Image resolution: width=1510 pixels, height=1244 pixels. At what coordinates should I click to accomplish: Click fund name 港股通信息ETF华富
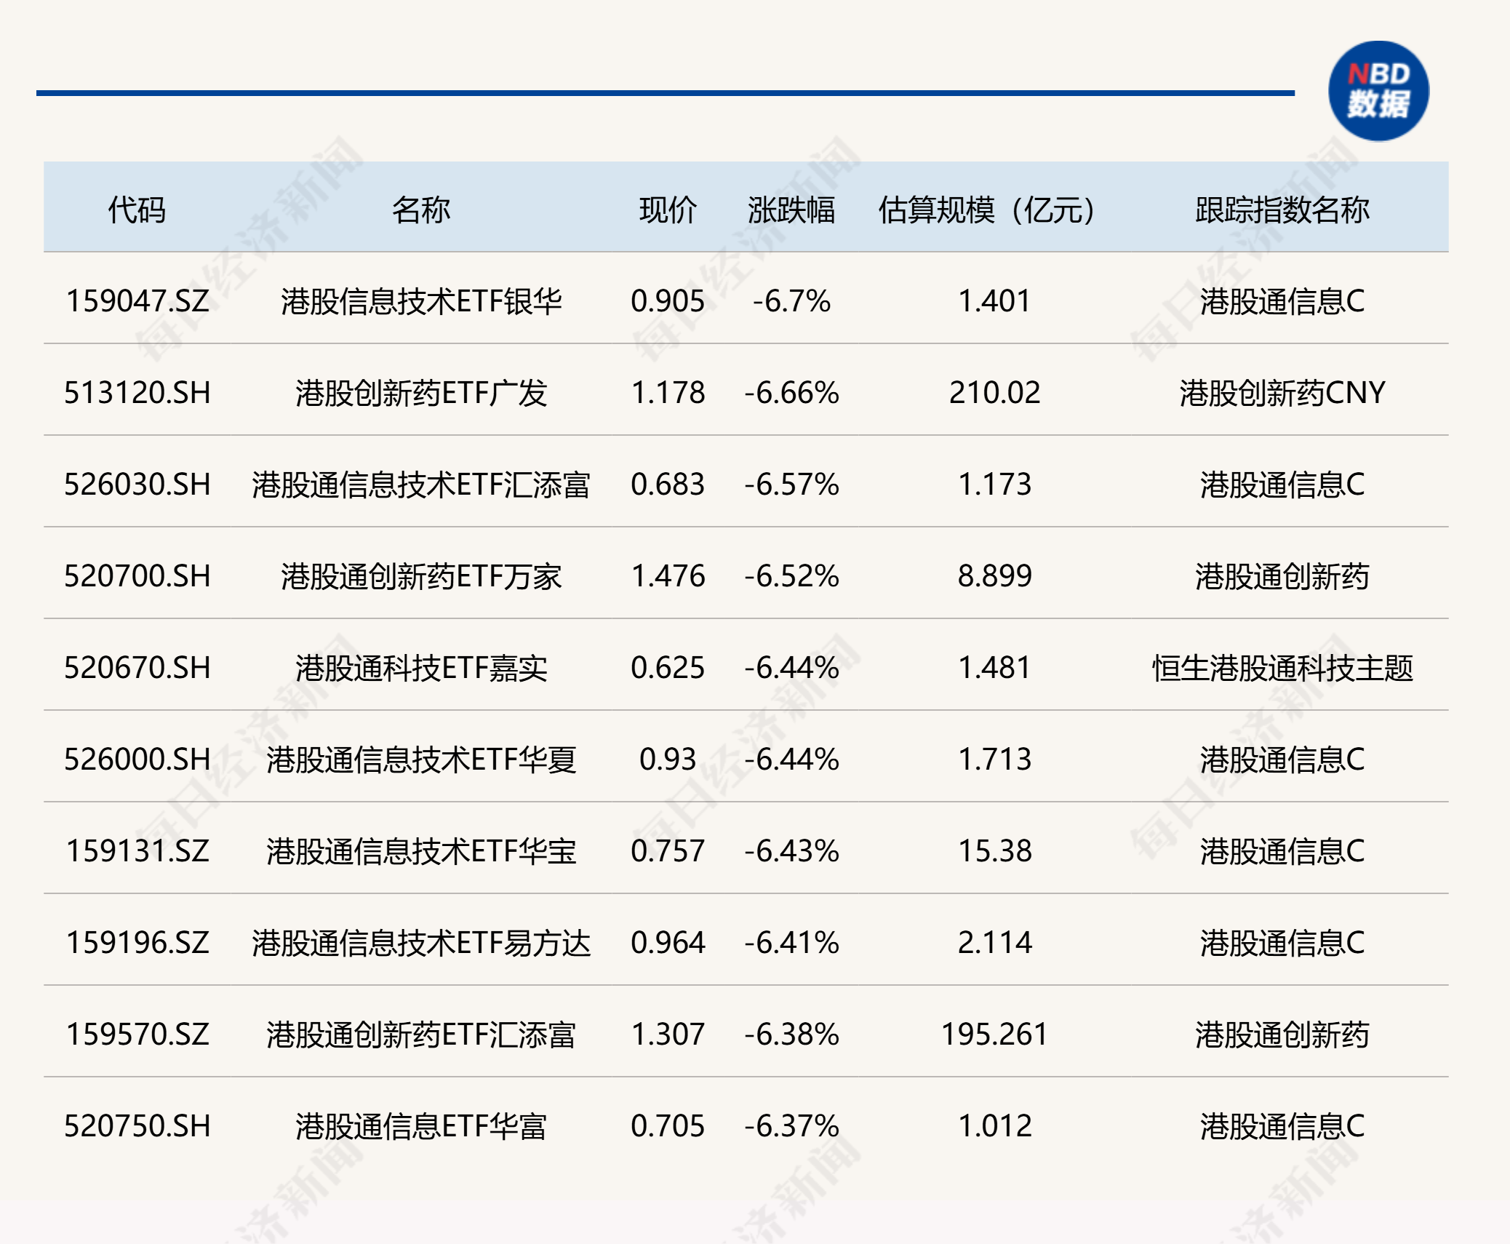(421, 1126)
